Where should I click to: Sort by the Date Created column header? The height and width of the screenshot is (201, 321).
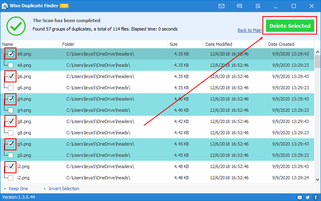coord(290,44)
